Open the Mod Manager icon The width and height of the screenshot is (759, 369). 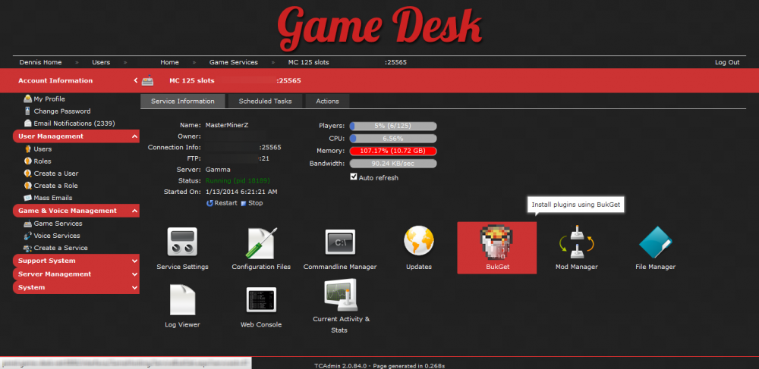576,244
